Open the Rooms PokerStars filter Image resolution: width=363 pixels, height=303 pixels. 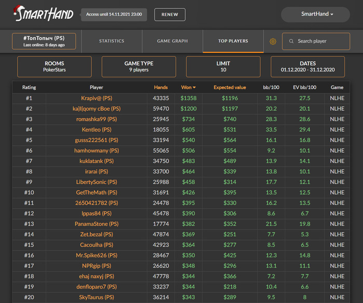[x=54, y=67]
